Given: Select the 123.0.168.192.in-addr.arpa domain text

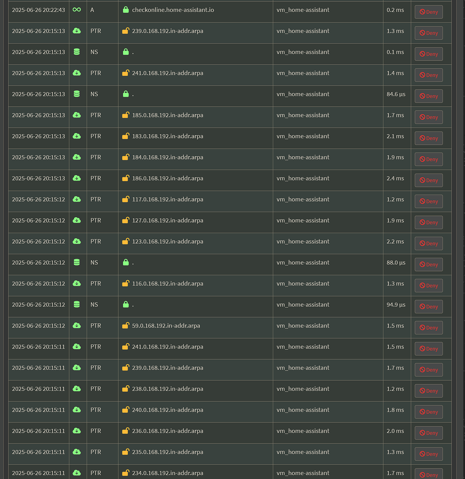Looking at the screenshot, I should 167,241.
